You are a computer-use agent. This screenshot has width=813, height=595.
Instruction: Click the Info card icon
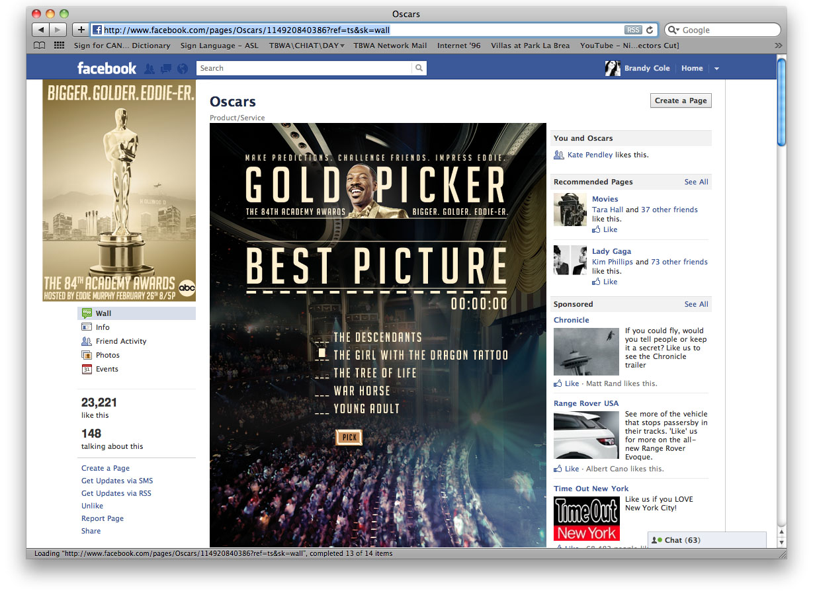tap(87, 327)
